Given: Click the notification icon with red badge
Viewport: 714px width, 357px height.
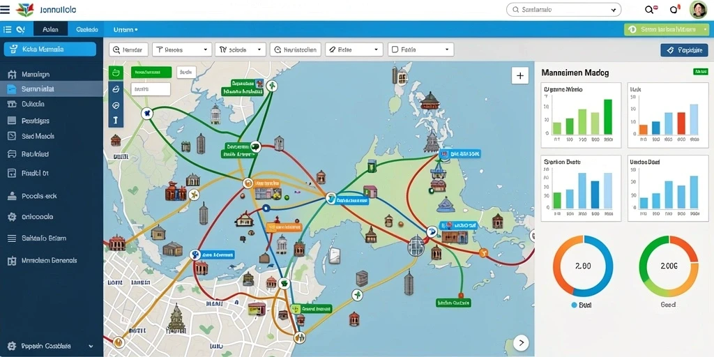Looking at the screenshot, I should point(675,9).
